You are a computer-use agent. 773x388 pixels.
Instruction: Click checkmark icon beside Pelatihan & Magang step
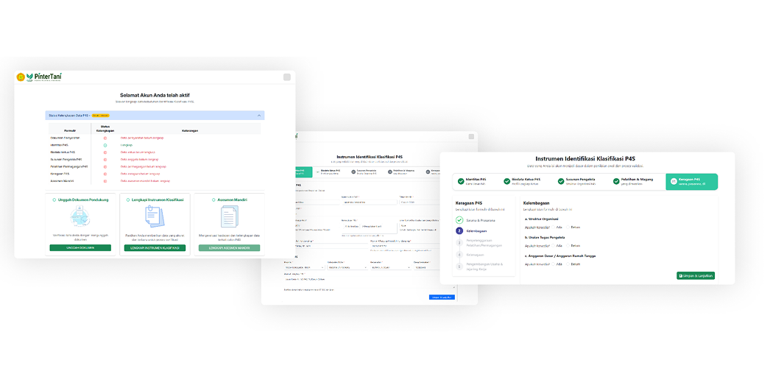click(x=616, y=181)
